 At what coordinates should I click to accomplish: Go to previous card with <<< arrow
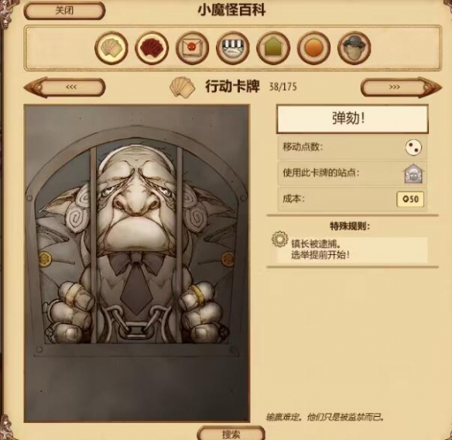pos(65,87)
